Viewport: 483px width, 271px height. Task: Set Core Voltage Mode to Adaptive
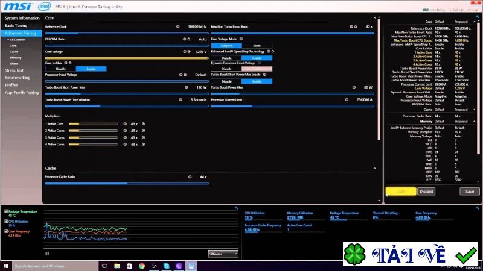point(226,46)
